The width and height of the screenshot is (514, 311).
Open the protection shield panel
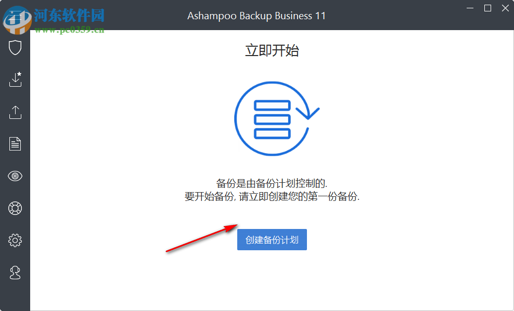pyautogui.click(x=15, y=47)
